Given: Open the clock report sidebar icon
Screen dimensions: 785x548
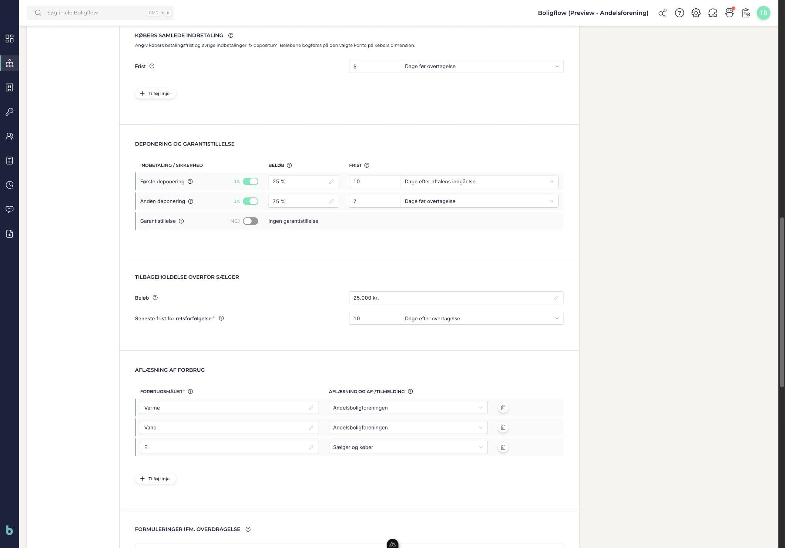Looking at the screenshot, I should (10, 185).
